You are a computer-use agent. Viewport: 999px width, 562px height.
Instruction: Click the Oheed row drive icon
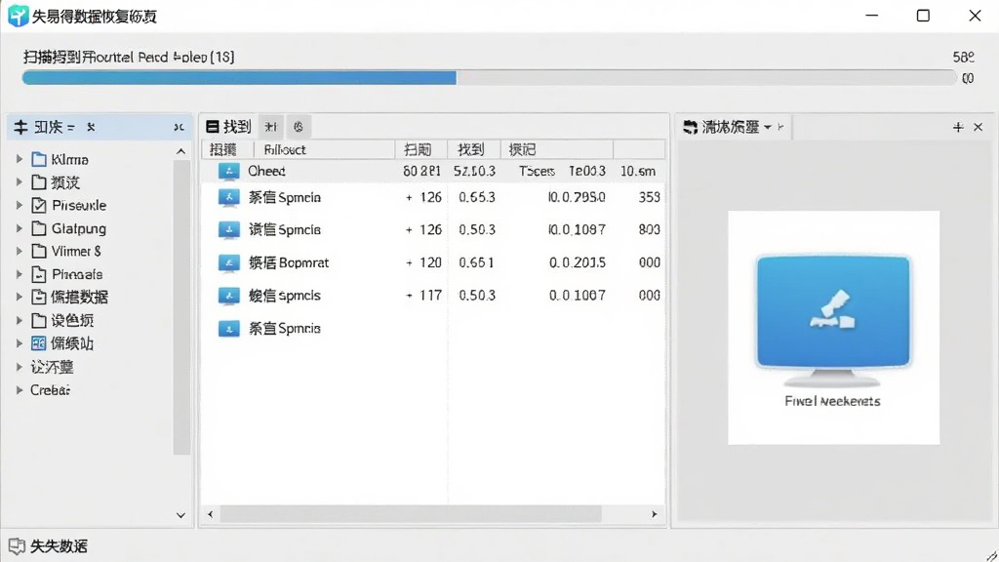click(x=228, y=171)
